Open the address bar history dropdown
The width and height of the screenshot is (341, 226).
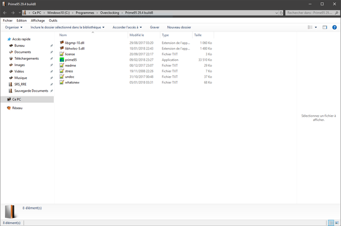tap(277, 13)
